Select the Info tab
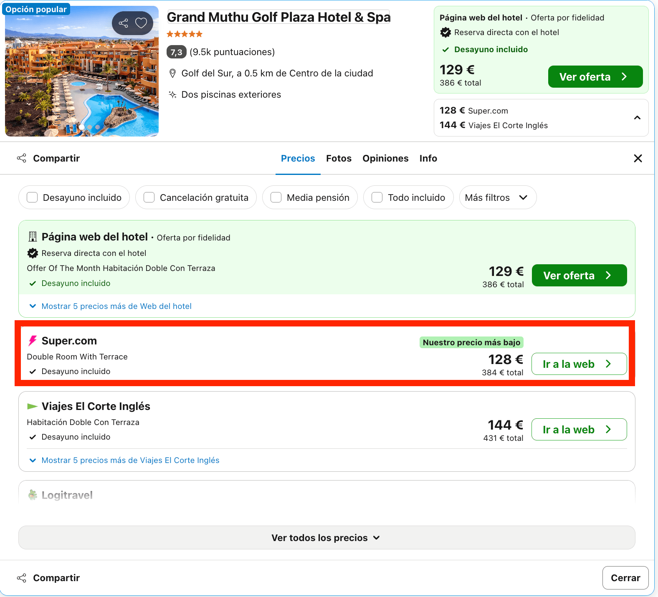Screen dimensions: 658x597 tap(428, 158)
